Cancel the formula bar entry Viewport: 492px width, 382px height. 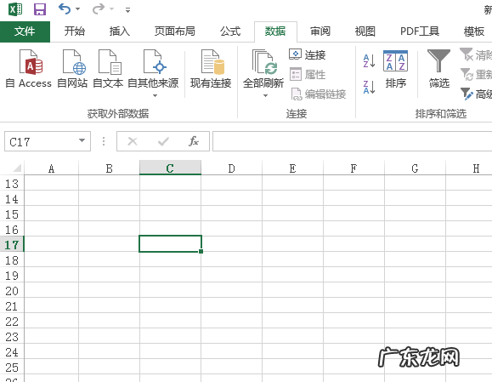coord(133,141)
